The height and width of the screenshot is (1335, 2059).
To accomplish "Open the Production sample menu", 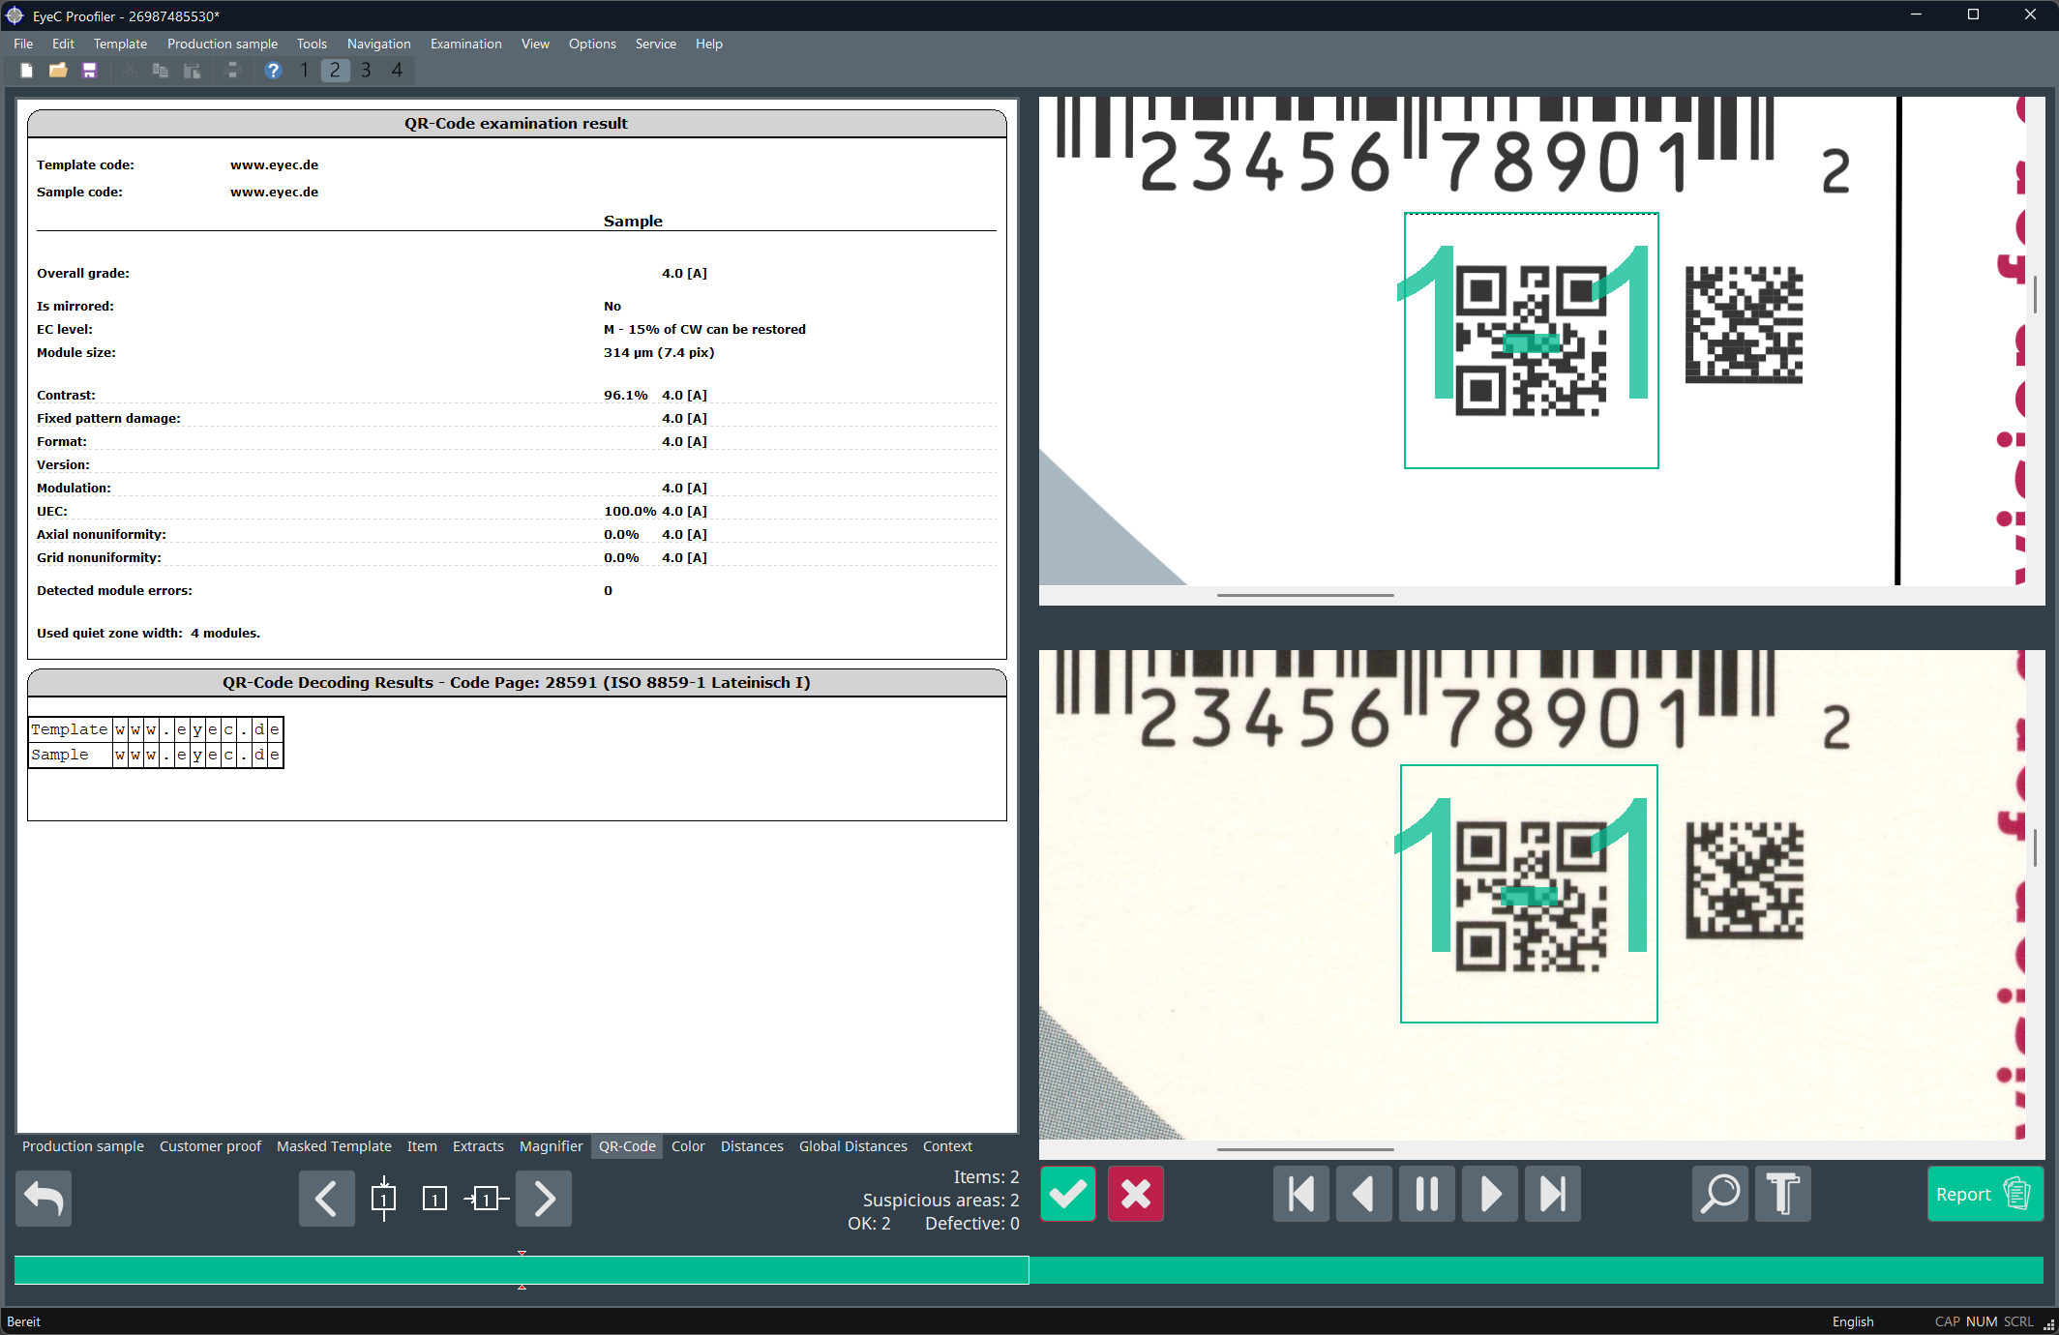I will (222, 44).
